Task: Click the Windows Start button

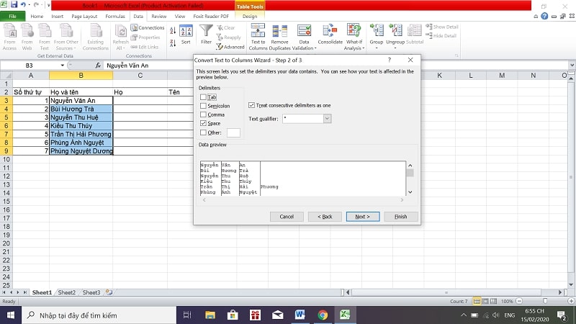Action: point(11,315)
